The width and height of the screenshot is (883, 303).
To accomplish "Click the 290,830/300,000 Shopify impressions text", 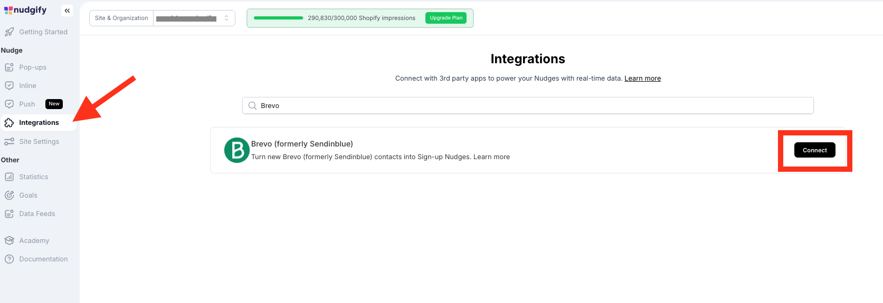I will 362,18.
